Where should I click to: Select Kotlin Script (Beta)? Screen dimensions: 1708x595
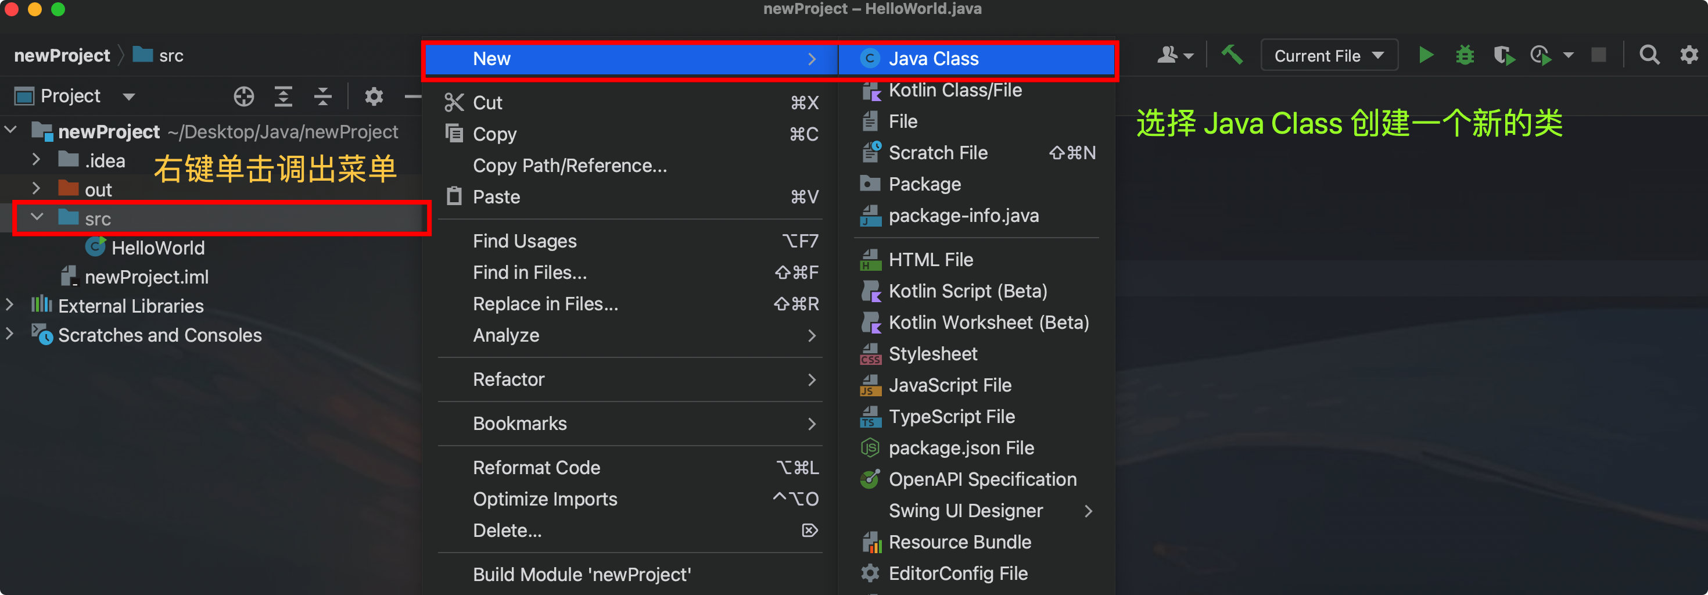tap(977, 291)
